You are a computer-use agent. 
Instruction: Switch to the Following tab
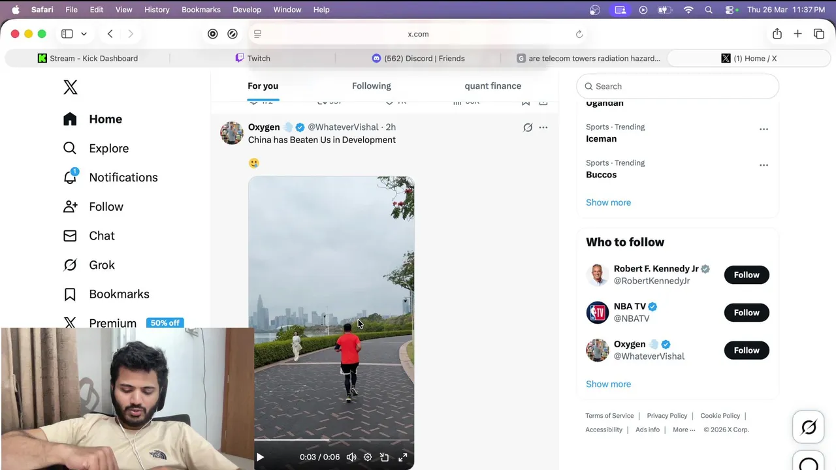[371, 86]
